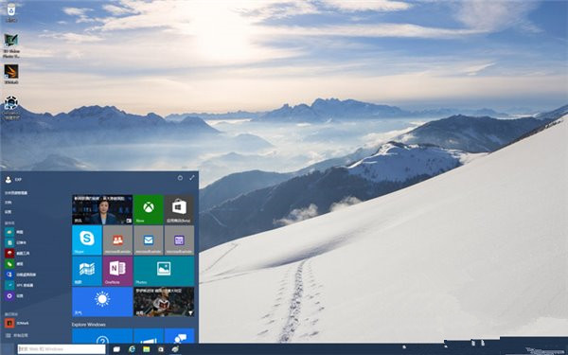Launch 3DMark from recently added list

tap(17, 323)
